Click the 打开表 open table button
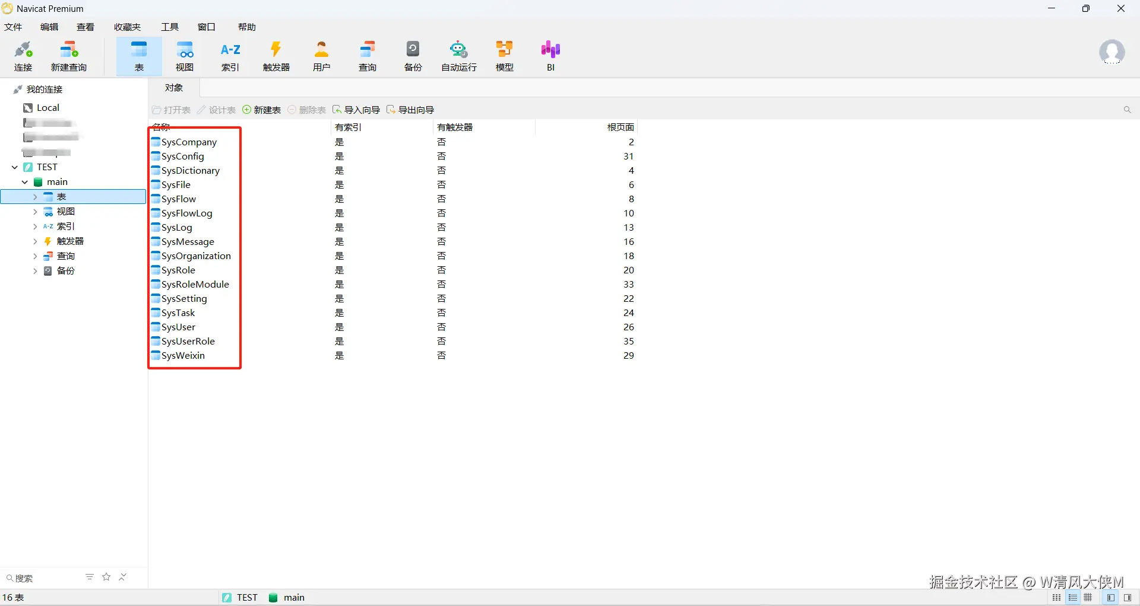Viewport: 1140px width, 606px height. click(172, 110)
